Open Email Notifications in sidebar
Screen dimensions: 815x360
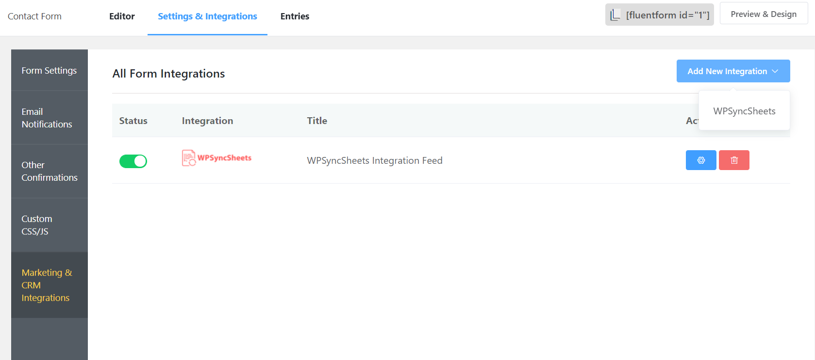click(x=50, y=118)
